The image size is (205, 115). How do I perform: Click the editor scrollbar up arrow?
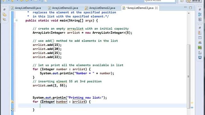189,13
